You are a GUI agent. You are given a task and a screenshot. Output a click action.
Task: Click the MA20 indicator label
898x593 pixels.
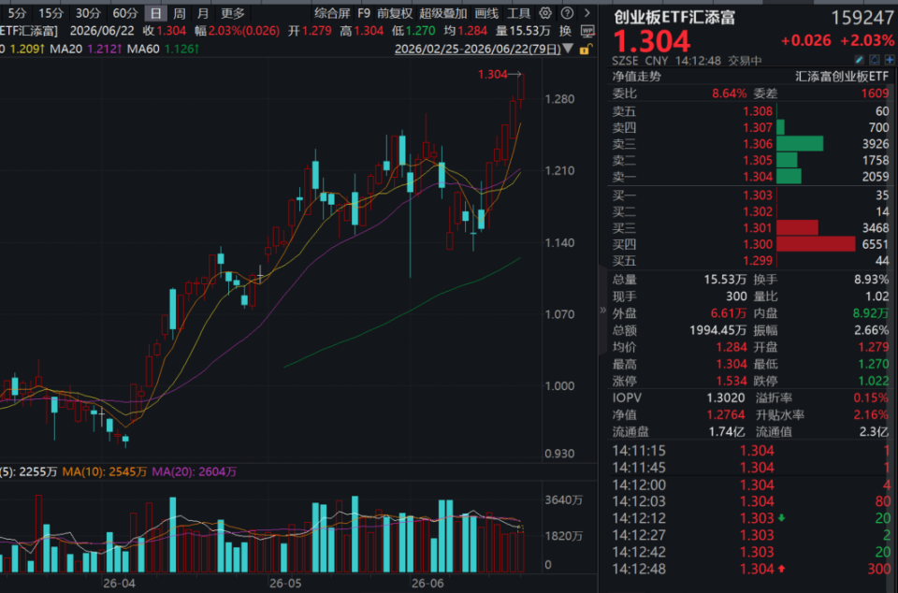(x=65, y=50)
